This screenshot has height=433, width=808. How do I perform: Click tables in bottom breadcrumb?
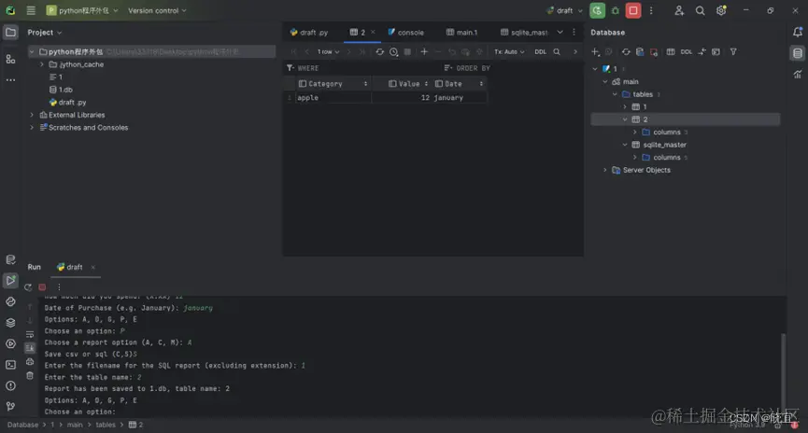click(106, 425)
